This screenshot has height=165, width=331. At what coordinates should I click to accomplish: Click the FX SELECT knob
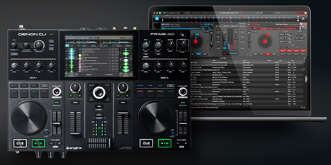(x=14, y=45)
